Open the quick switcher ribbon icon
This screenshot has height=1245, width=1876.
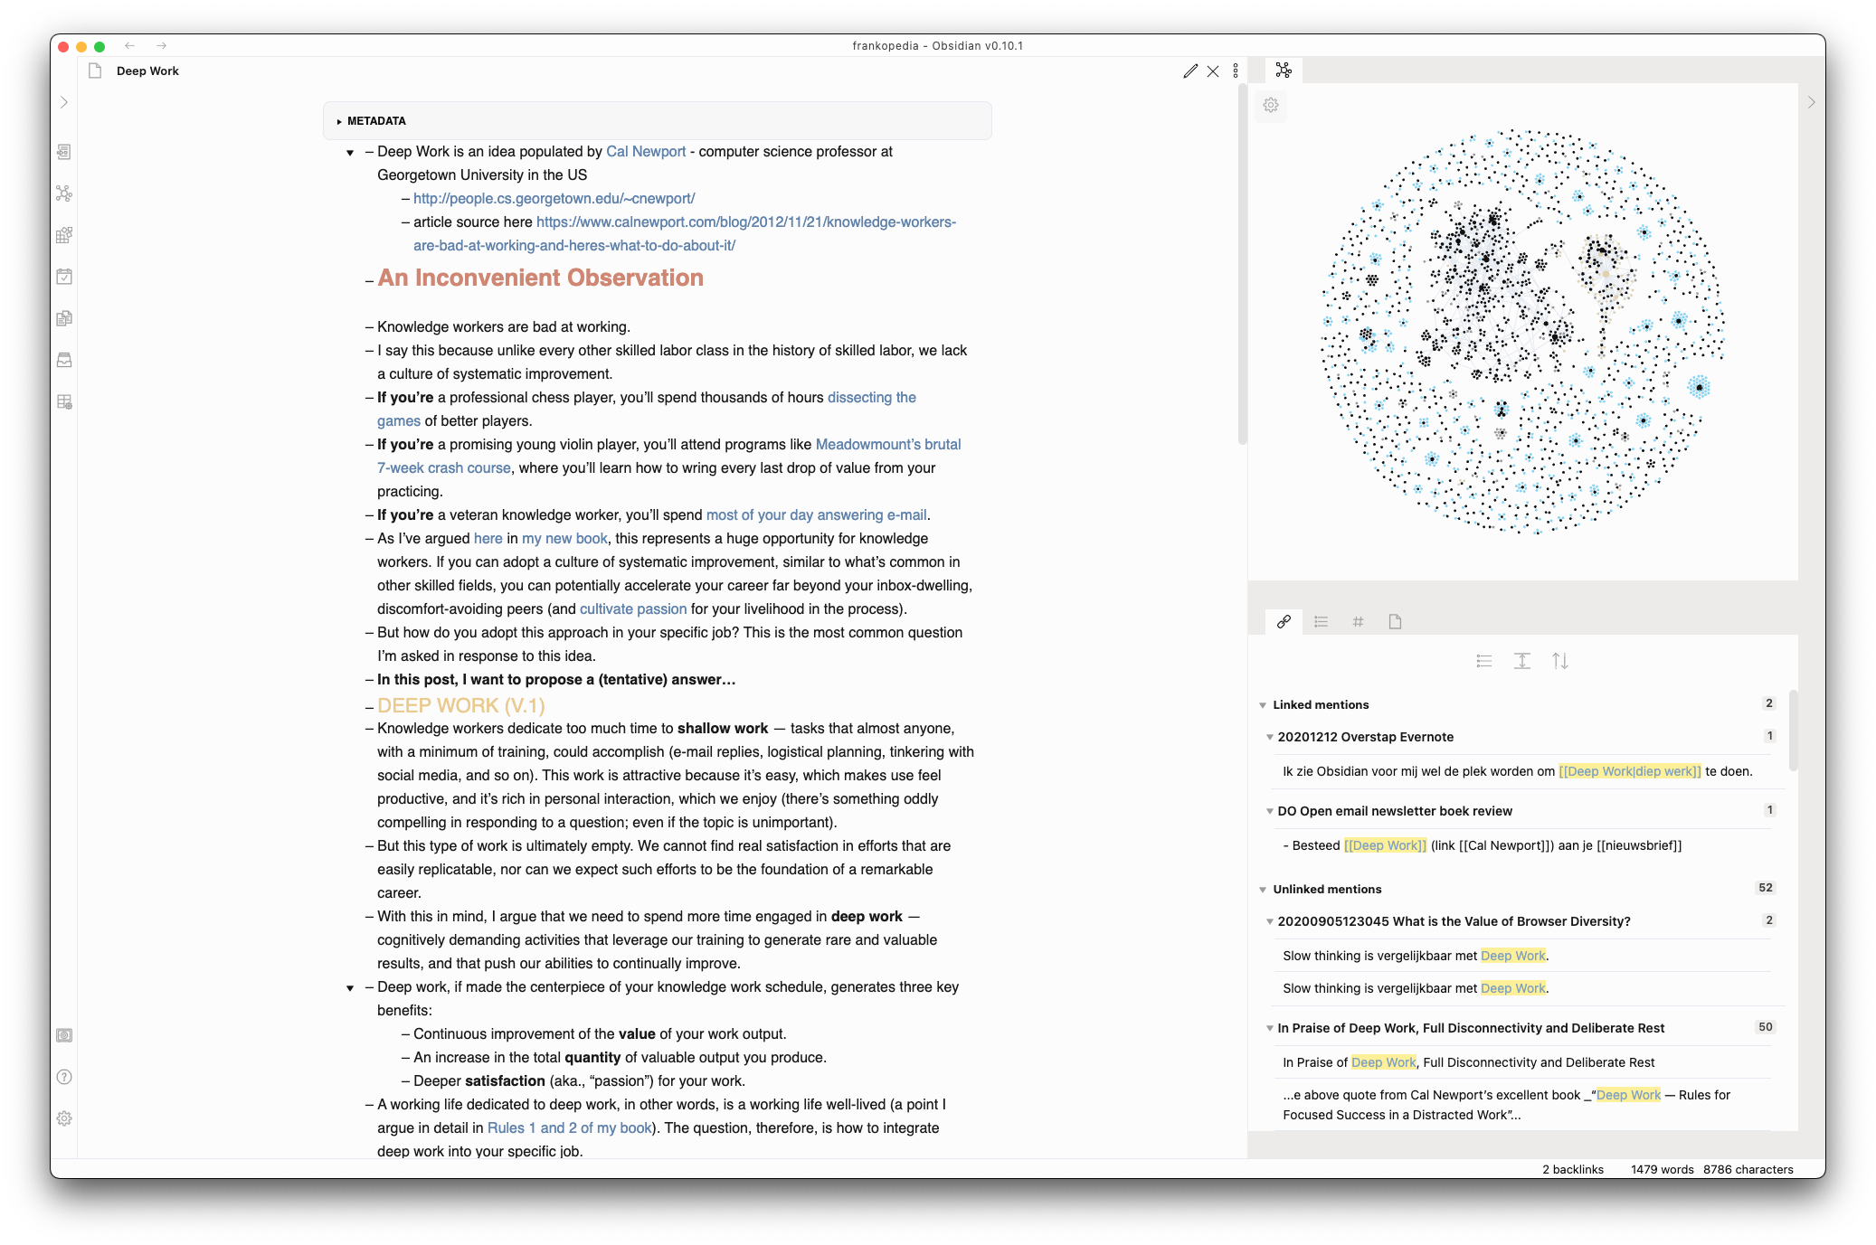pyautogui.click(x=64, y=152)
